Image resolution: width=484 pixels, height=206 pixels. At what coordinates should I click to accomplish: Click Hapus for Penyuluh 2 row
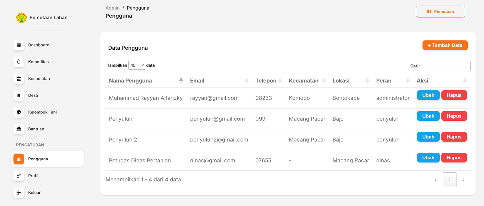(x=454, y=137)
